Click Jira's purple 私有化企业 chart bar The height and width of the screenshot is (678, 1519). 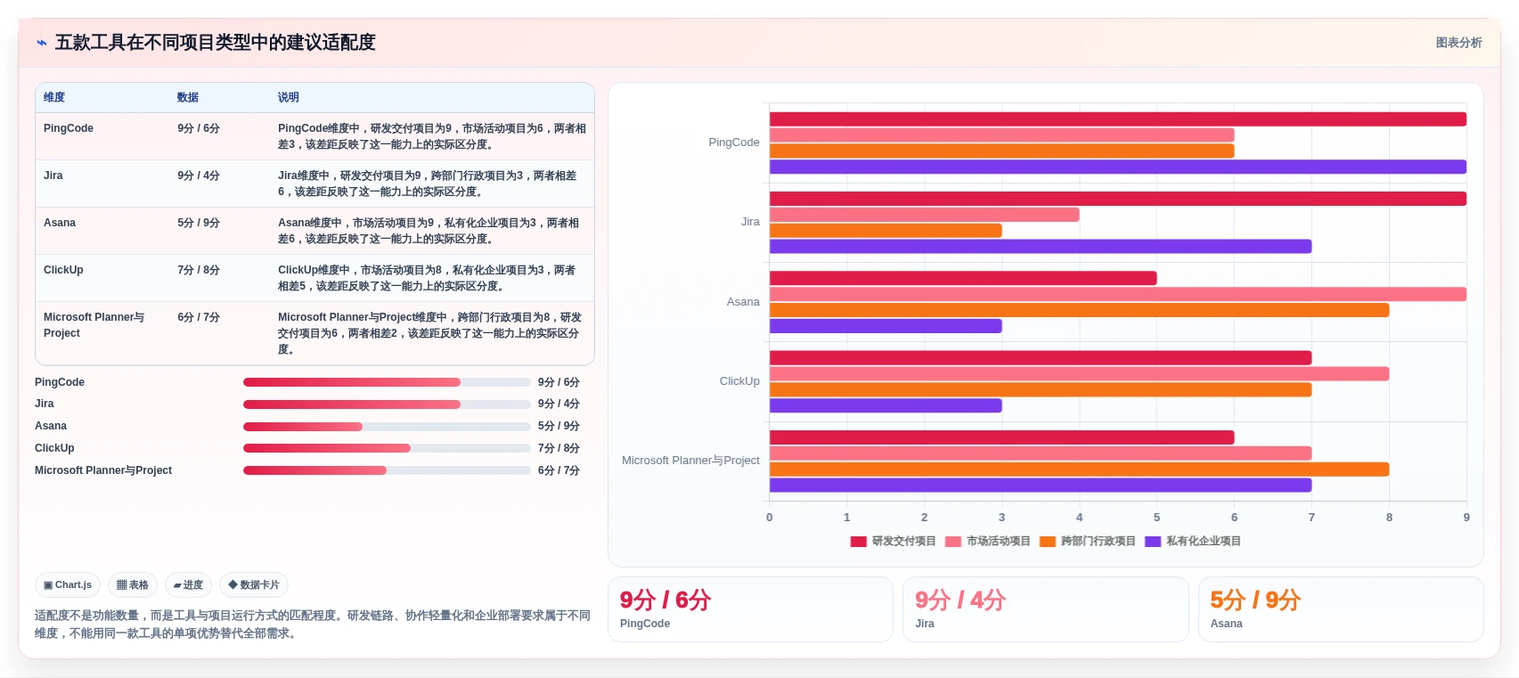point(1041,247)
